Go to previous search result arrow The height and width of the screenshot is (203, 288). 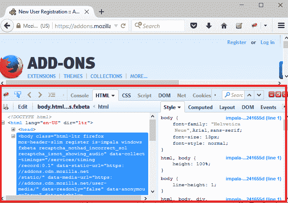[x=249, y=95]
